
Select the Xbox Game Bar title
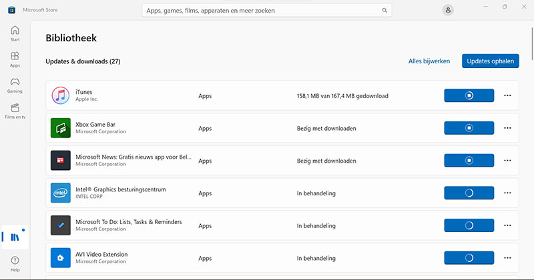click(95, 125)
